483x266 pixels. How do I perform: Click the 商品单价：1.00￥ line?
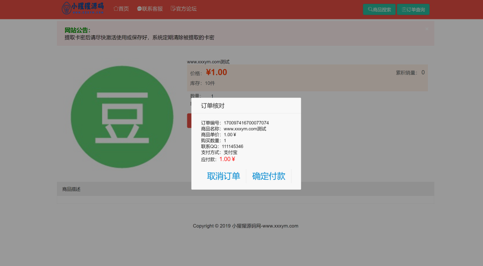point(218,135)
